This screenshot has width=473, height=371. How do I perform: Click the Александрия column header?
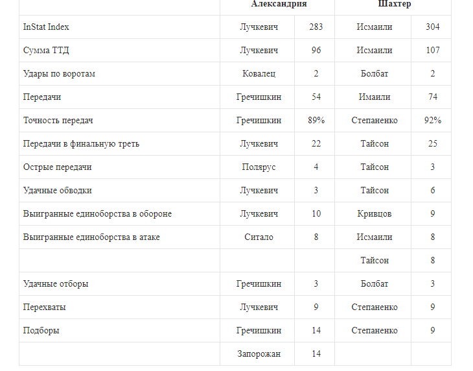pyautogui.click(x=279, y=4)
